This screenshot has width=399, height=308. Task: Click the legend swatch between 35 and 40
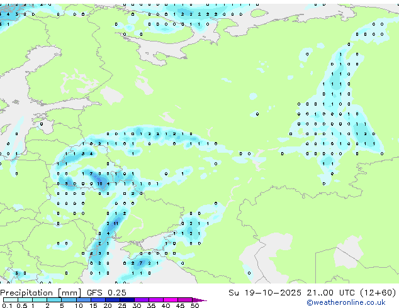(x=155, y=300)
